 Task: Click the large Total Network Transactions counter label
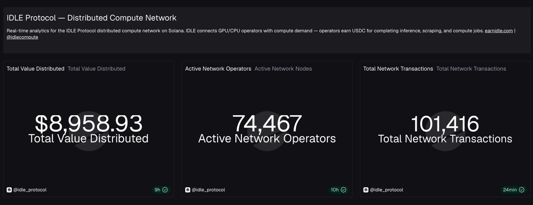click(445, 139)
